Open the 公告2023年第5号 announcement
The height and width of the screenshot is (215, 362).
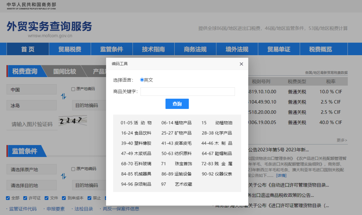[x=279, y=150]
